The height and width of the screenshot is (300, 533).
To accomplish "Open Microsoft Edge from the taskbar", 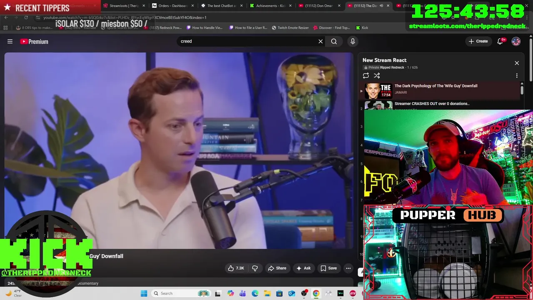I will coord(255,293).
